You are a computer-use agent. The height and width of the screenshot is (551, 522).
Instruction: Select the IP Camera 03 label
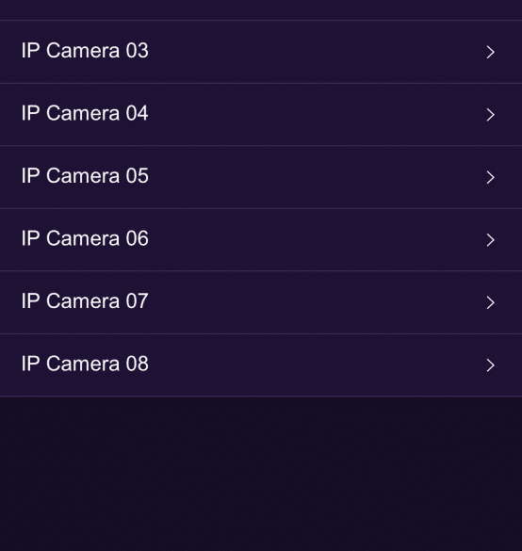click(85, 51)
